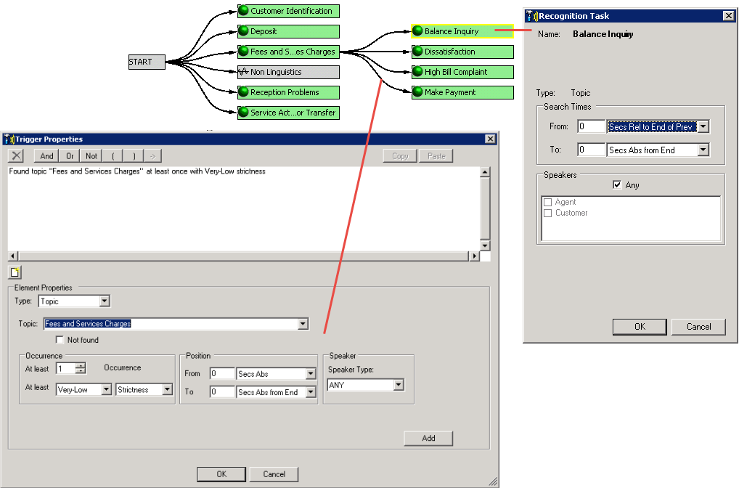This screenshot has height=488, width=739.
Task: Click the right-arrow operator icon in the toolbar
Action: coord(152,155)
